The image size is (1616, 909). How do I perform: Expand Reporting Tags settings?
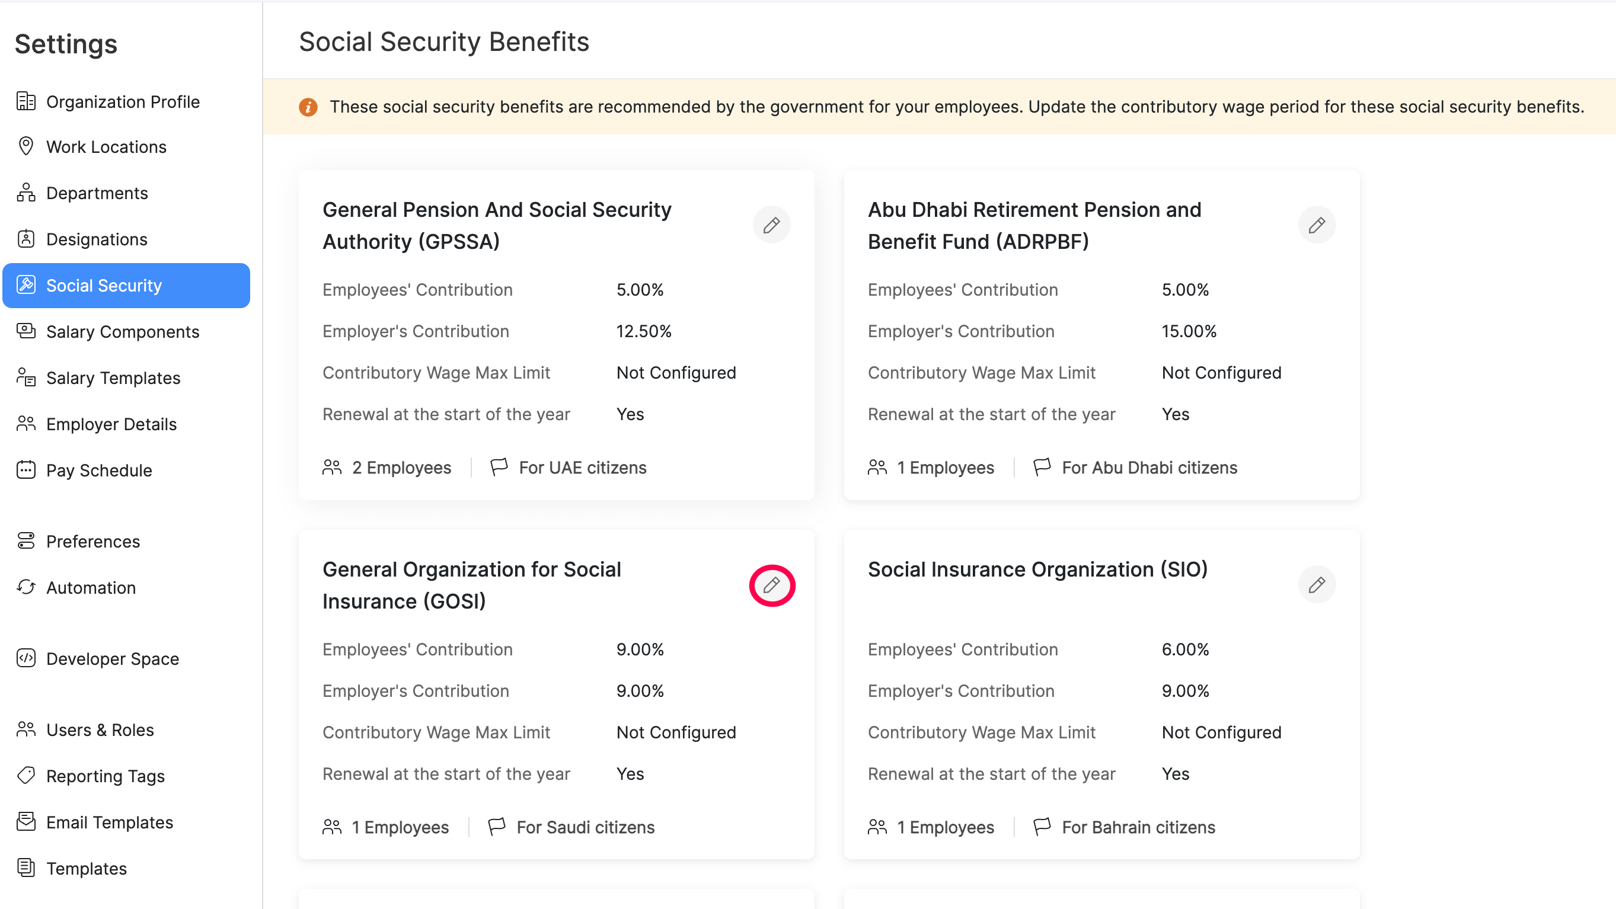click(x=104, y=776)
